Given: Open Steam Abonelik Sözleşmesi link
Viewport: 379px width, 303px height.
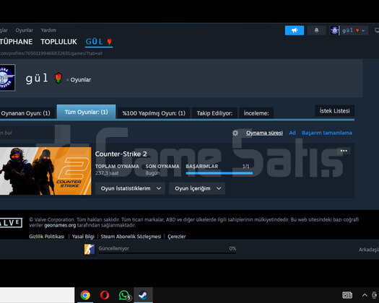Looking at the screenshot, I should point(131,237).
